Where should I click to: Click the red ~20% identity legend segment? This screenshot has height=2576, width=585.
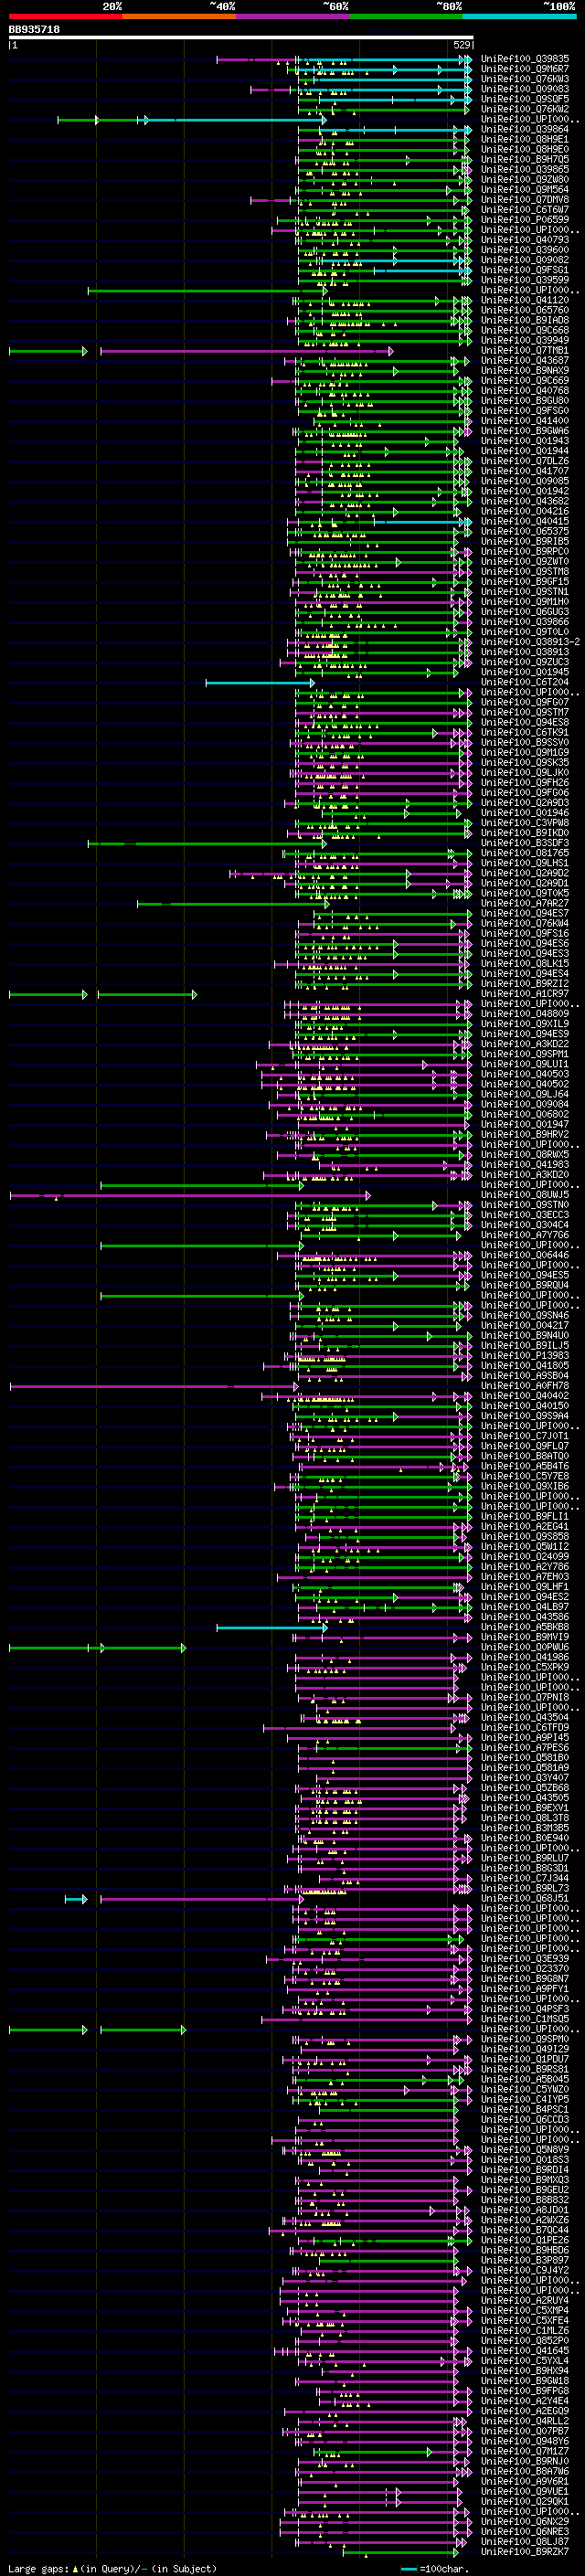pyautogui.click(x=65, y=16)
